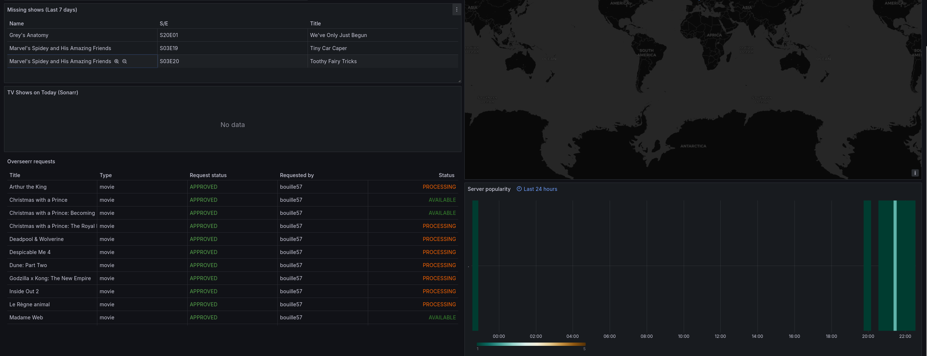Click the Deadpool & Wolverine title cell
The image size is (927, 356).
point(37,239)
